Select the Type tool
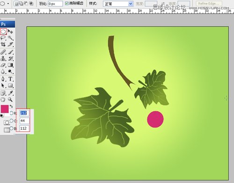 (10, 79)
